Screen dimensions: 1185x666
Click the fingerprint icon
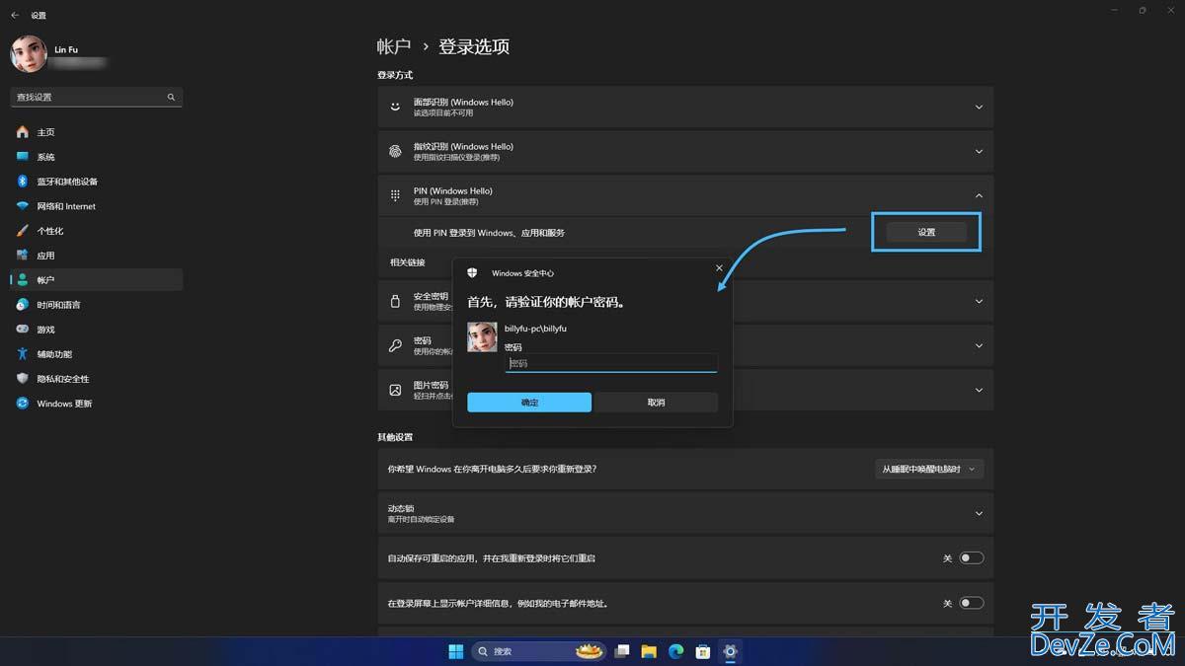click(x=395, y=151)
